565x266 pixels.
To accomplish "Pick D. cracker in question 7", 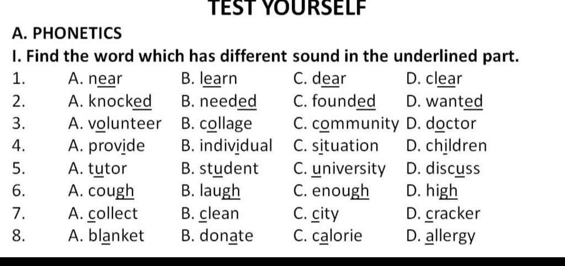I will tap(443, 214).
